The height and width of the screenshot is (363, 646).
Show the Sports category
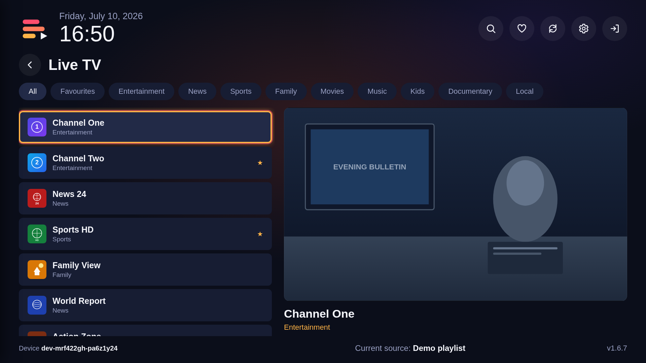(241, 91)
